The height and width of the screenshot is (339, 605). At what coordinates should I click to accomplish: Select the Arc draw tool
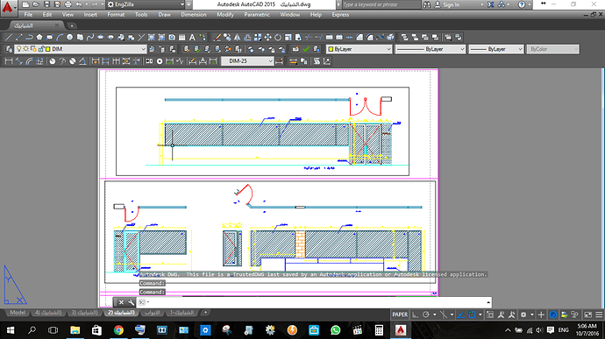(x=60, y=38)
